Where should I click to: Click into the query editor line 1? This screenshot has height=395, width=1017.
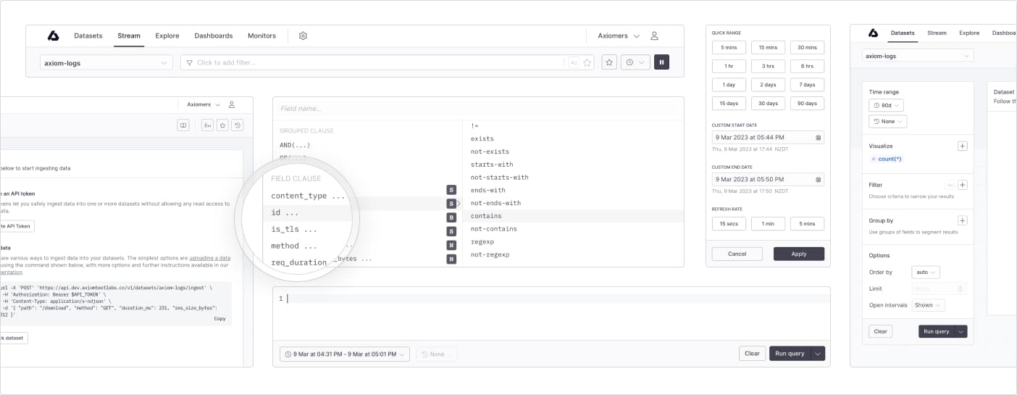pos(551,299)
